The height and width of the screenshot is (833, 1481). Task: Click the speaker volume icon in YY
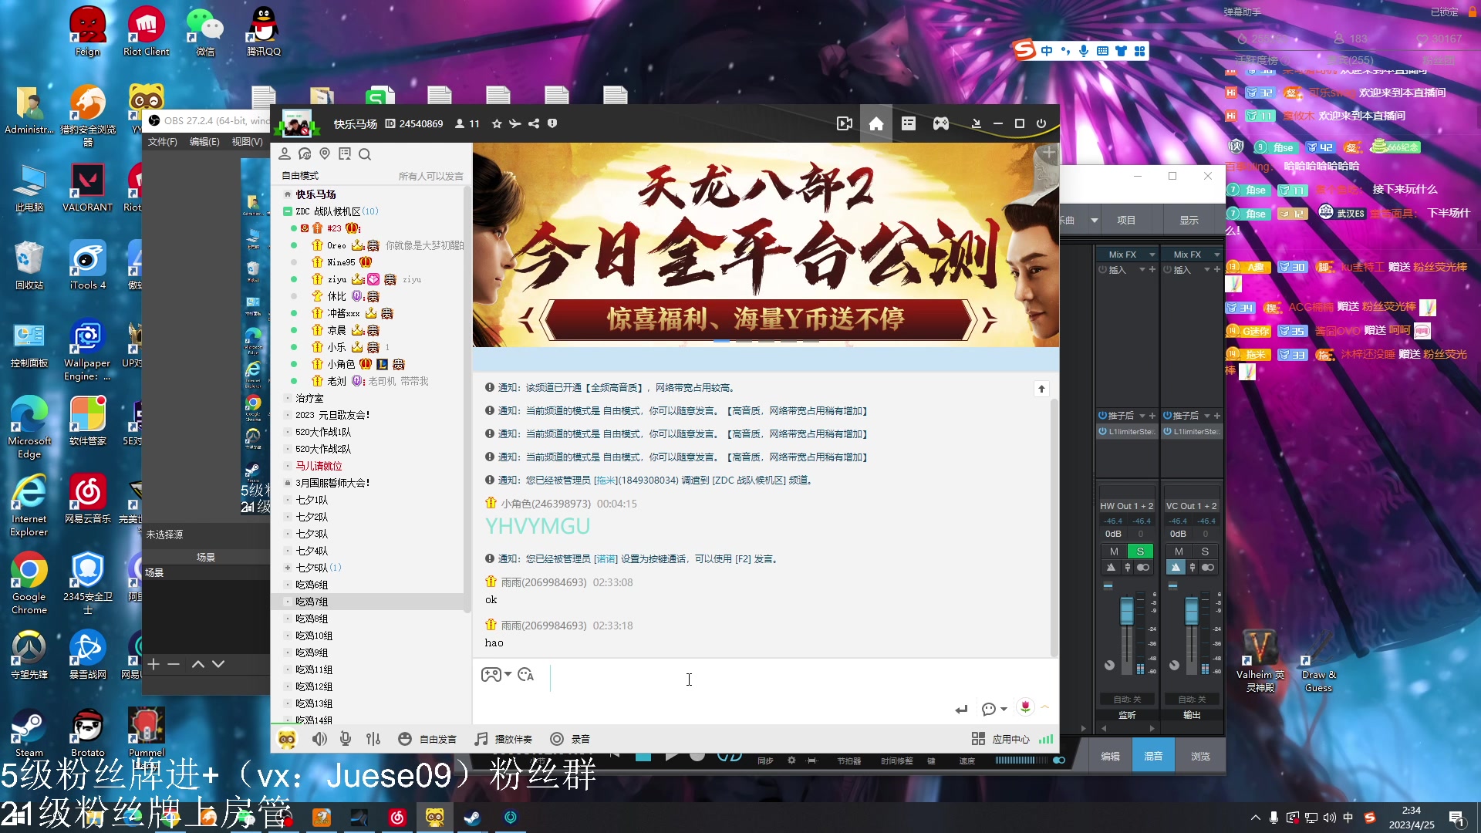[319, 739]
